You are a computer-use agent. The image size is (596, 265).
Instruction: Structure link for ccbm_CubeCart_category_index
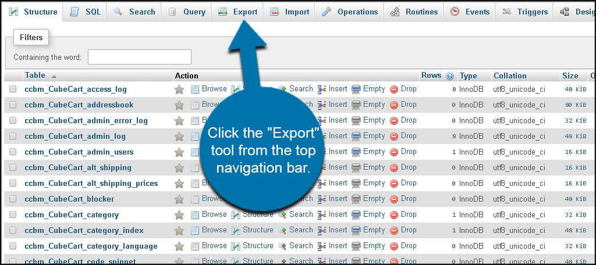click(x=258, y=230)
